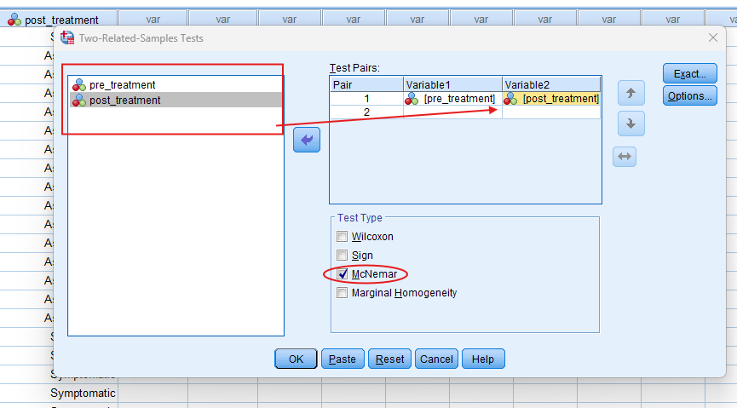Reset the dialog settings
737x408 pixels.
tap(390, 359)
